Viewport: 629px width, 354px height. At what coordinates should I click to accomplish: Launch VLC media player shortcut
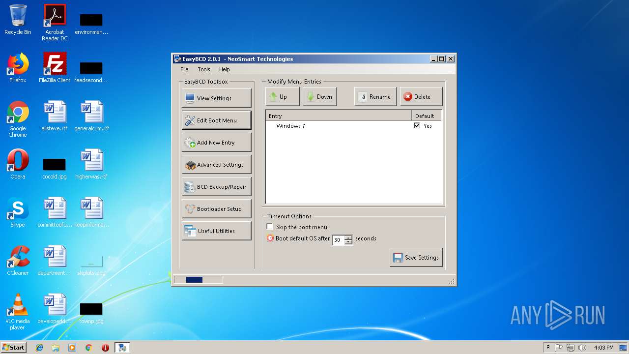click(18, 312)
